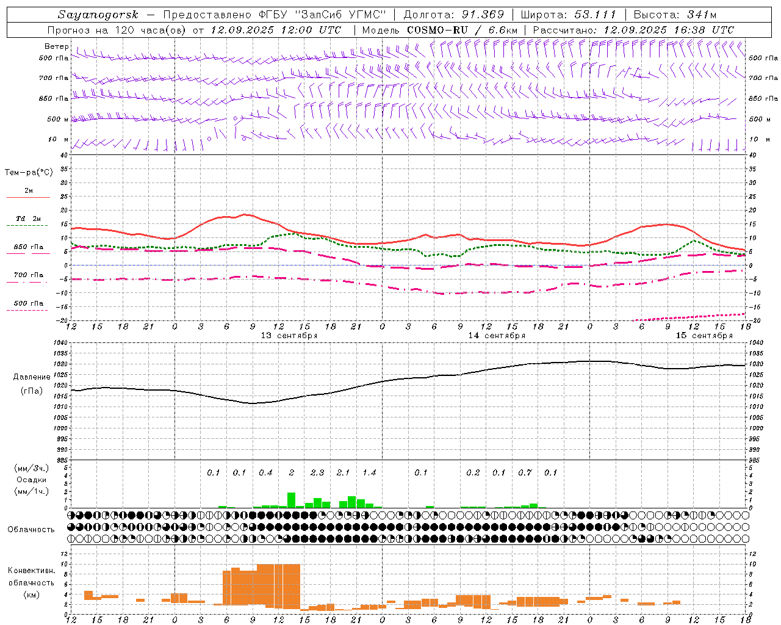This screenshot has width=781, height=625.
Task: Click the "2.1" precipitation amount value
Action: [344, 472]
